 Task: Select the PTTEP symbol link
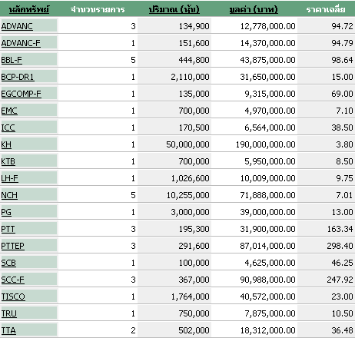(x=13, y=246)
